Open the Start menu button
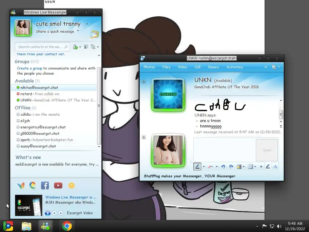309x232 pixels. [x=8, y=226]
